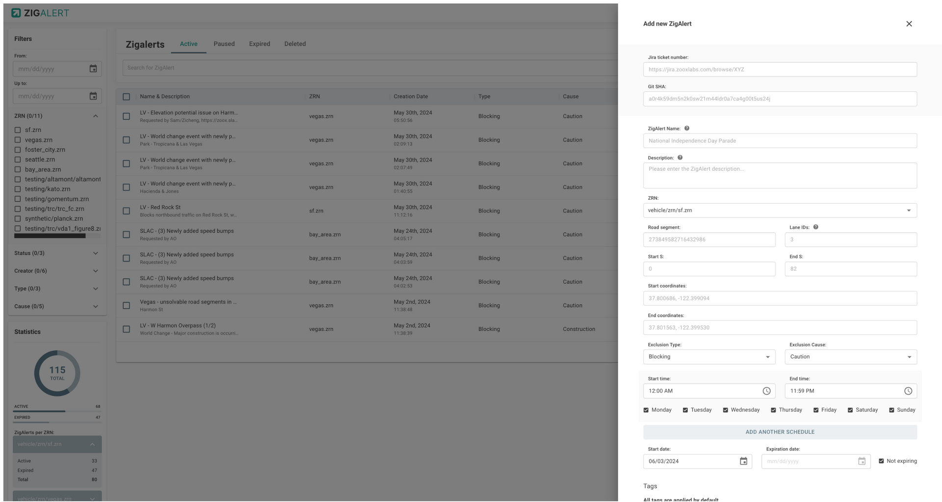The height and width of the screenshot is (502, 942).
Task: Open the ZRN dropdown showing vehicle/zrn/sf.zrn
Action: coord(908,210)
